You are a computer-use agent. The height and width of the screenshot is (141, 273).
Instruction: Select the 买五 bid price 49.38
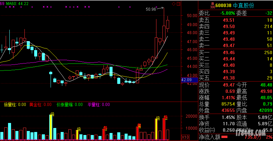click(x=229, y=78)
